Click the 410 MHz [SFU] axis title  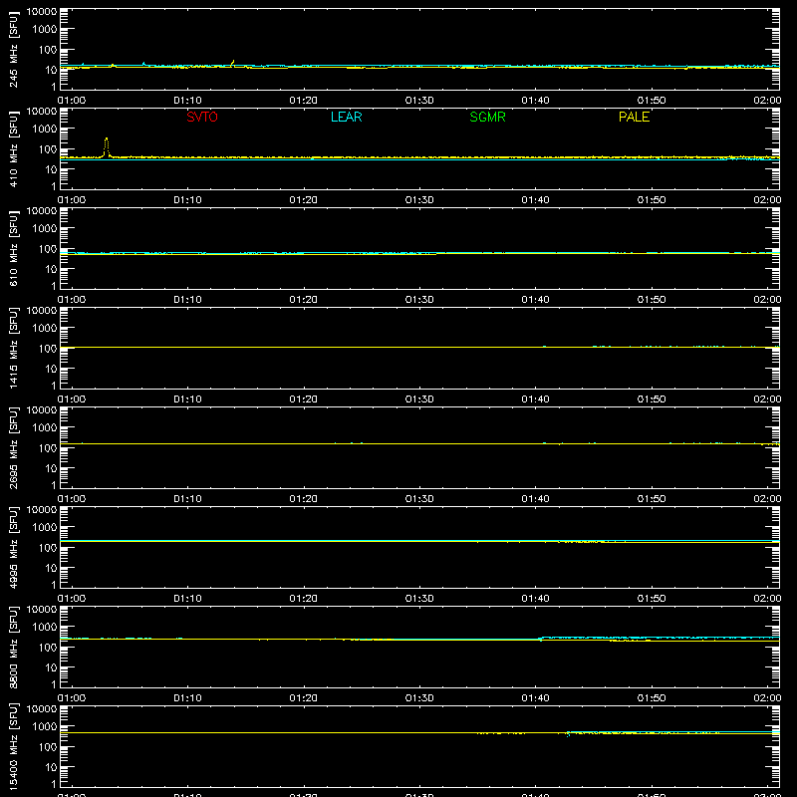(14, 148)
